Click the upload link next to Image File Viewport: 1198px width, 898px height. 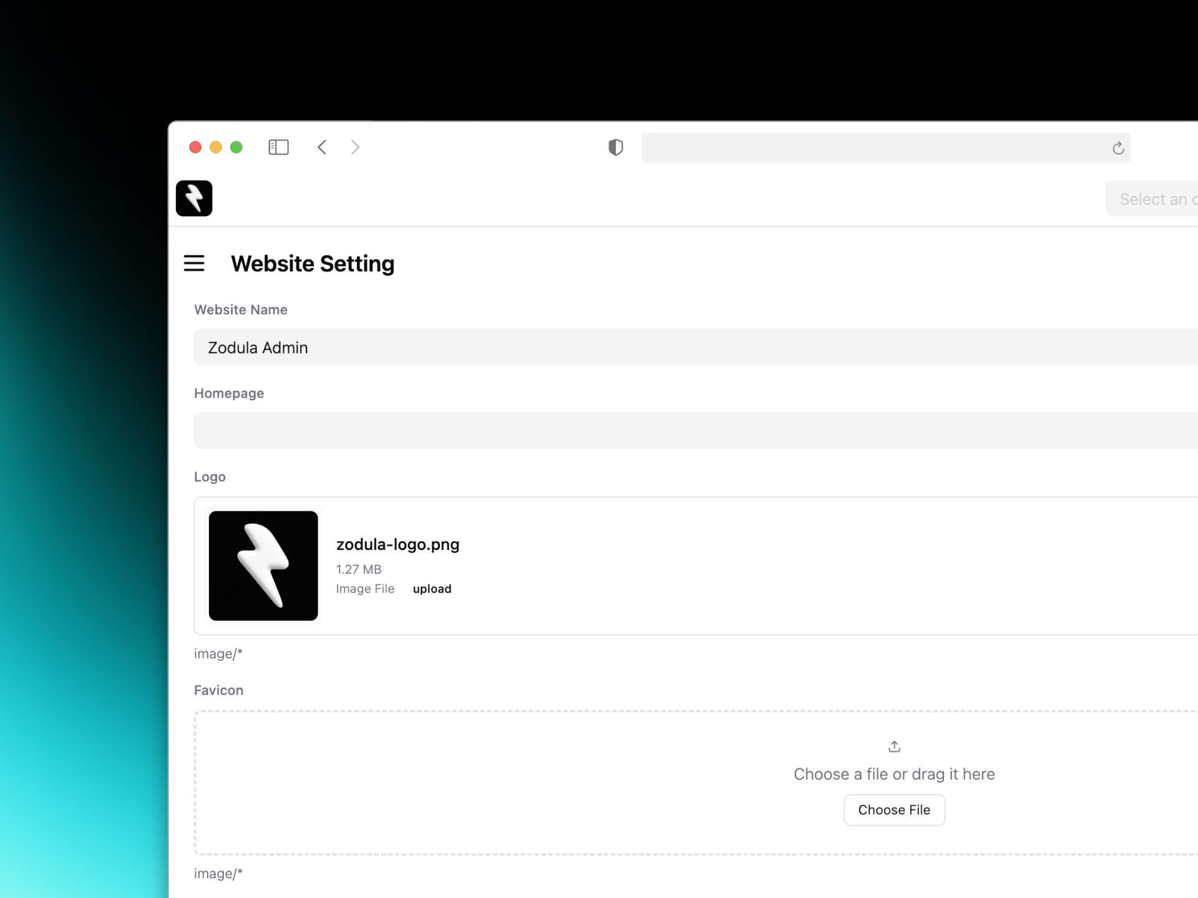click(432, 589)
